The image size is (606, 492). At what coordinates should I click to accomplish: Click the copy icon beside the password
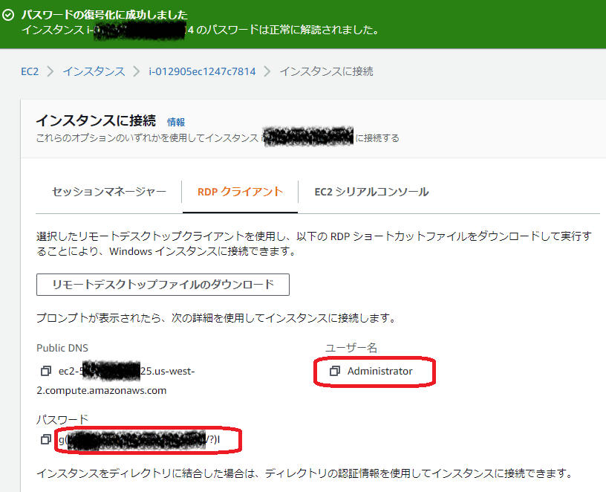[46, 440]
